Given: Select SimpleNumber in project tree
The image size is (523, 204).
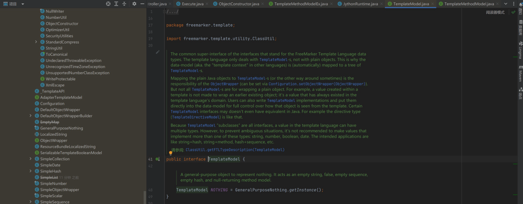Looking at the screenshot, I should (53, 184).
